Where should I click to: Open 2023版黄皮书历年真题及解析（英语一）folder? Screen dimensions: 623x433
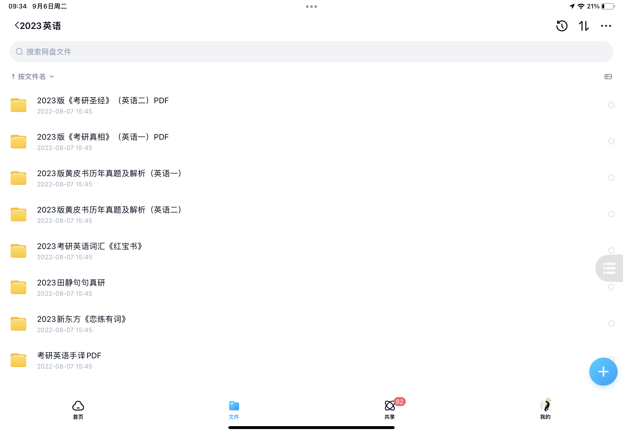[109, 174]
